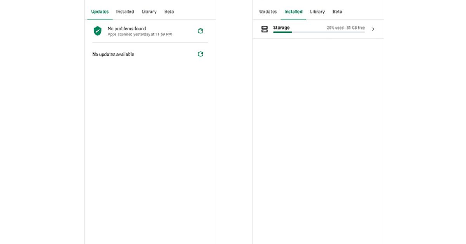Click the 20% used - 81 GB free text
Image resolution: width=466 pixels, height=244 pixels.
346,28
